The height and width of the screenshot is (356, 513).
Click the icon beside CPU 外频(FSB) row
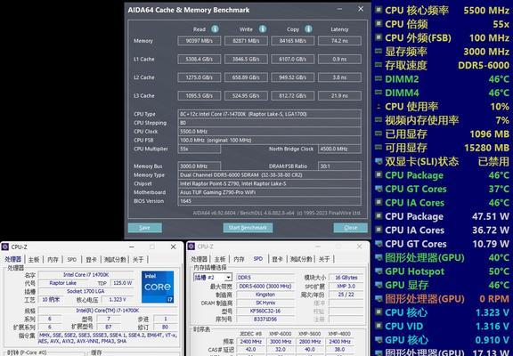pos(379,37)
